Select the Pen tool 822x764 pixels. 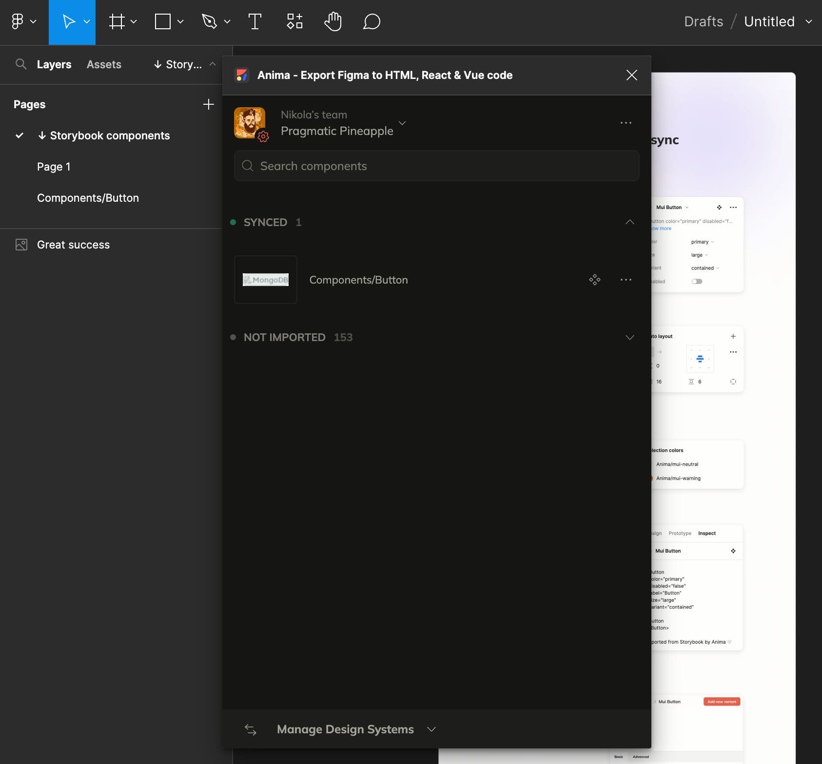coord(210,21)
